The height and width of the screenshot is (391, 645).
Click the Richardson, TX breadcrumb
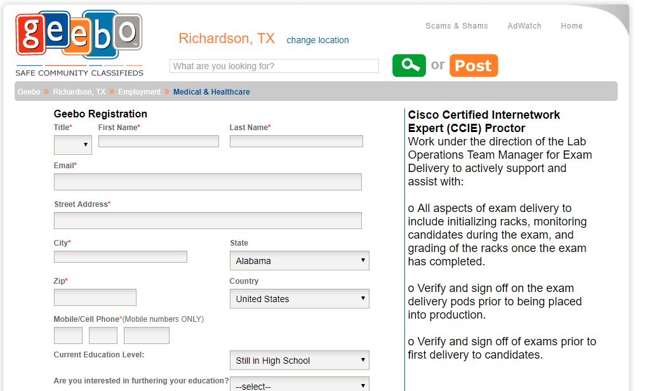coord(79,91)
